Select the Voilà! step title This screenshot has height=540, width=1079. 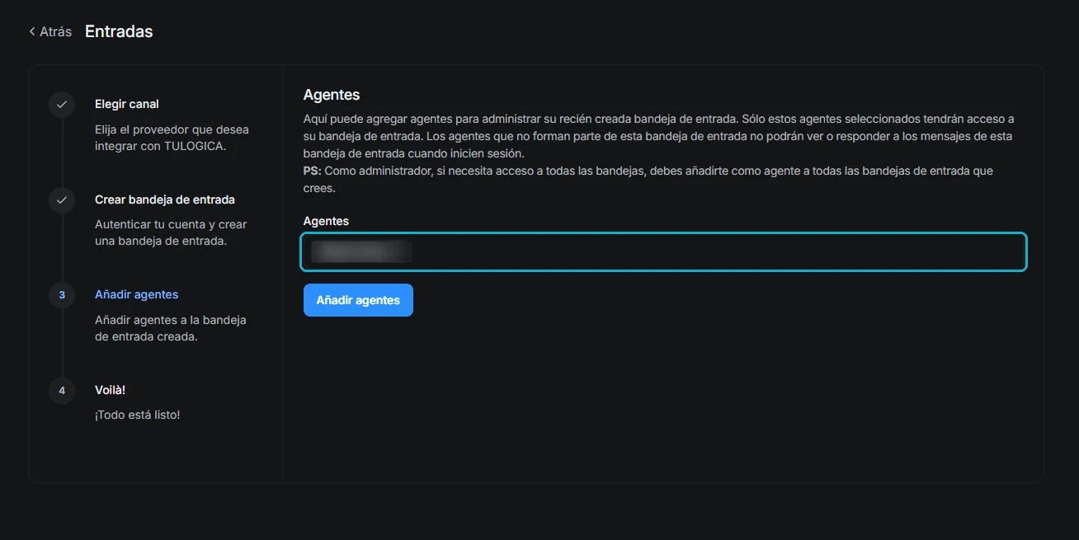tap(111, 389)
